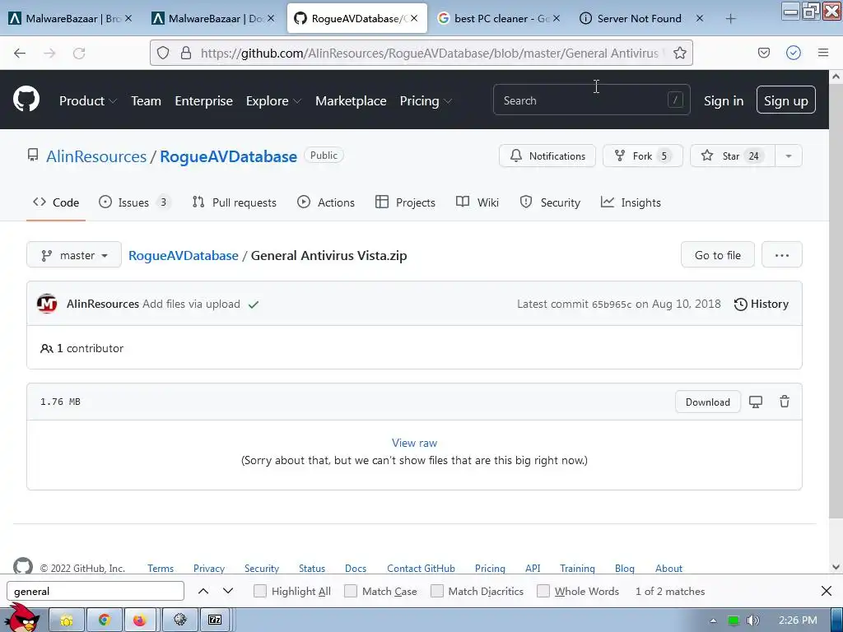Close the find bar with X

(x=827, y=591)
